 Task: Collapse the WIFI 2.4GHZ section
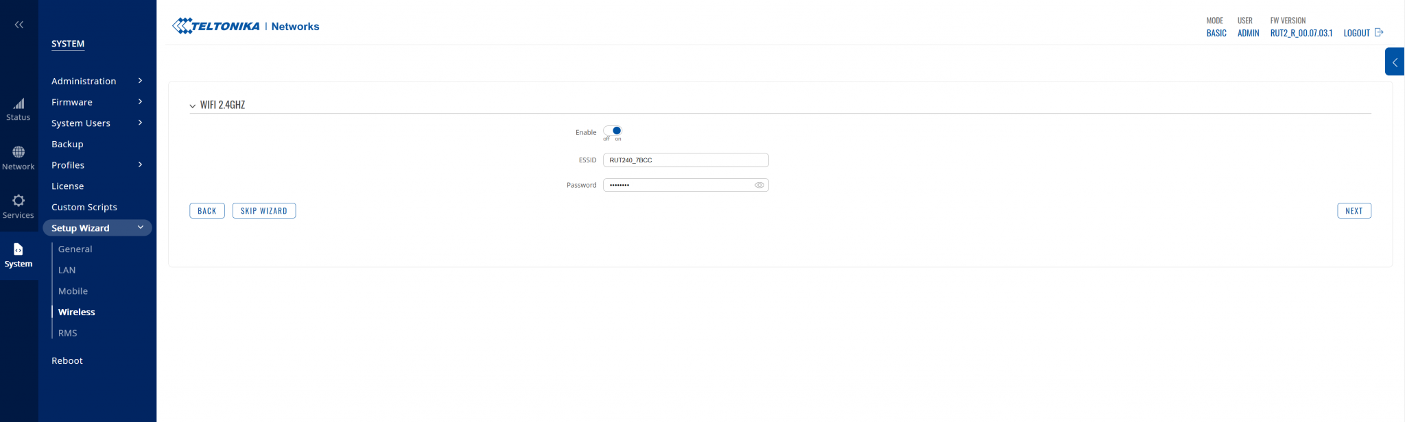pos(193,105)
